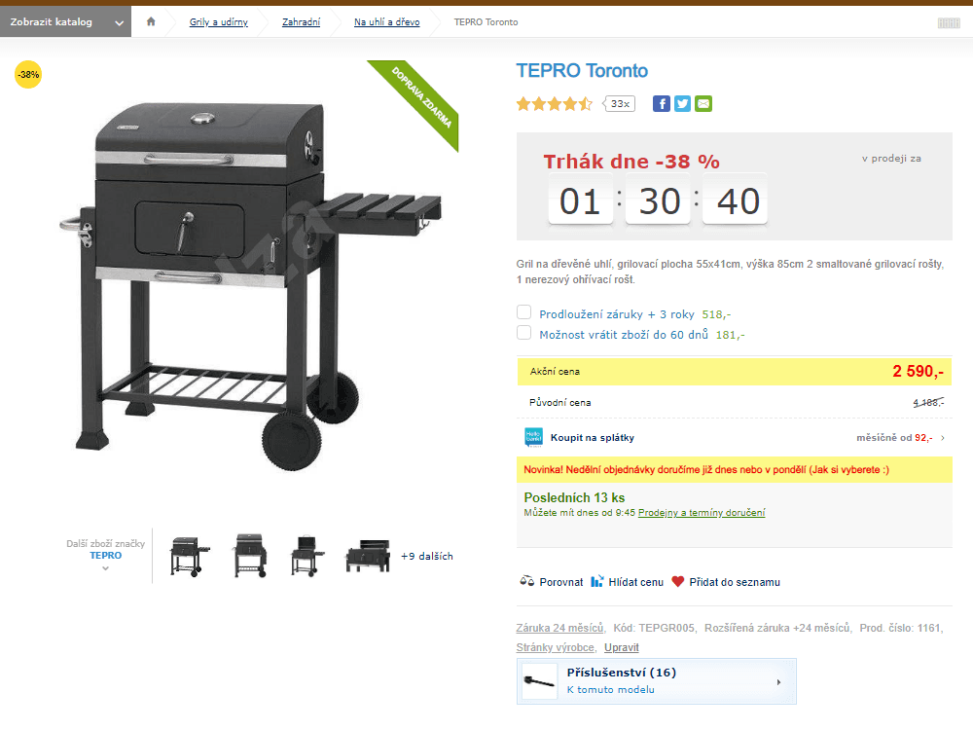Open Prodejny a termíny doručení link
Viewport: 973px width, 729px height.
pyautogui.click(x=702, y=513)
